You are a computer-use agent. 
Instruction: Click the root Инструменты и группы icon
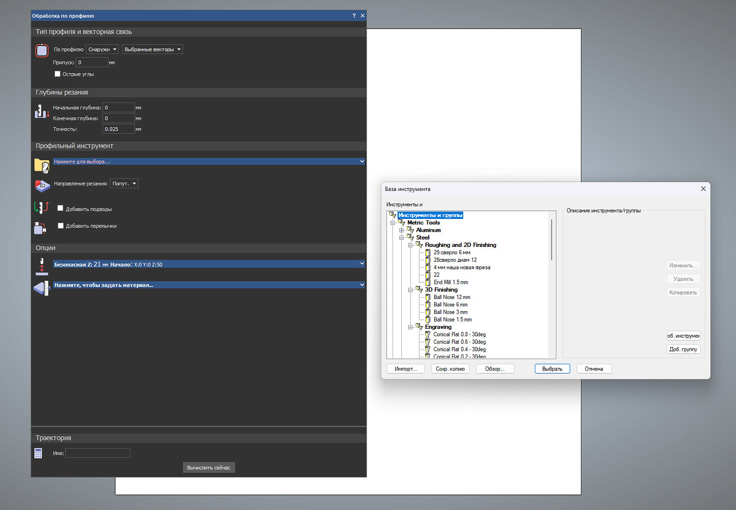[393, 215]
